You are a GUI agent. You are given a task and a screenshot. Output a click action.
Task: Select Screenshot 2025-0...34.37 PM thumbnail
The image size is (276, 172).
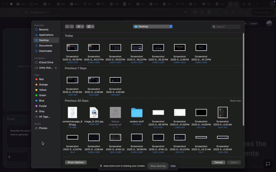(x=94, y=47)
